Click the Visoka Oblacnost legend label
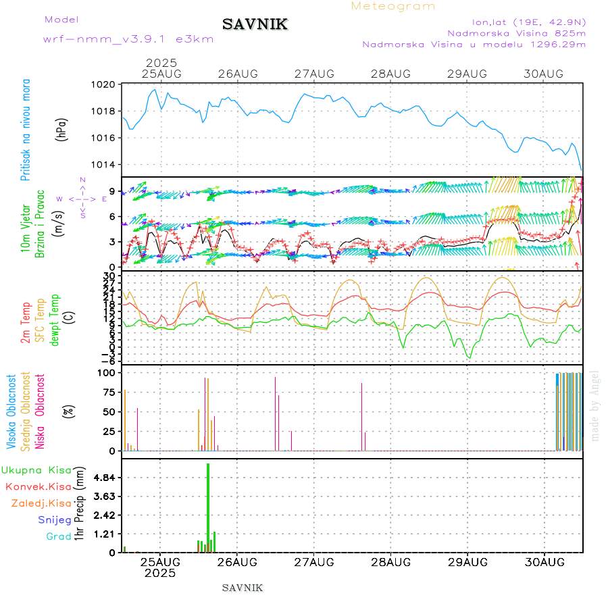The image size is (608, 608). click(x=11, y=411)
